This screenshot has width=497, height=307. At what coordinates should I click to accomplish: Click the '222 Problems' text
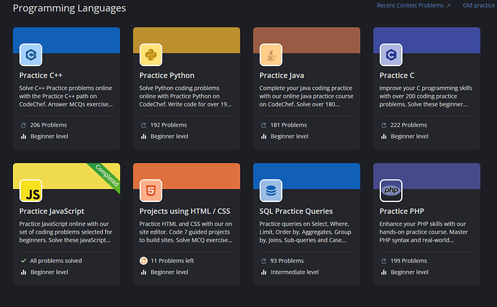click(x=408, y=125)
